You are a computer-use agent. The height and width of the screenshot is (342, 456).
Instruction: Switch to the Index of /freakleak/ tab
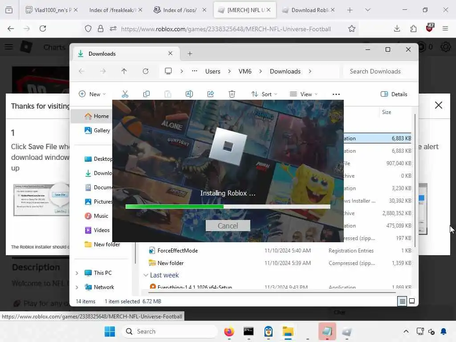pyautogui.click(x=114, y=10)
